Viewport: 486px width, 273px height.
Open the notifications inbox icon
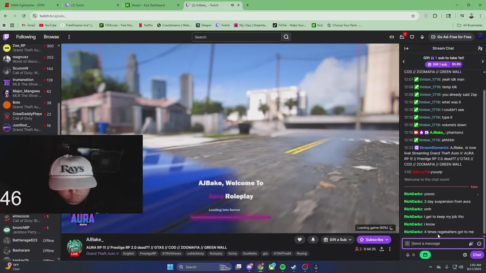[402, 37]
